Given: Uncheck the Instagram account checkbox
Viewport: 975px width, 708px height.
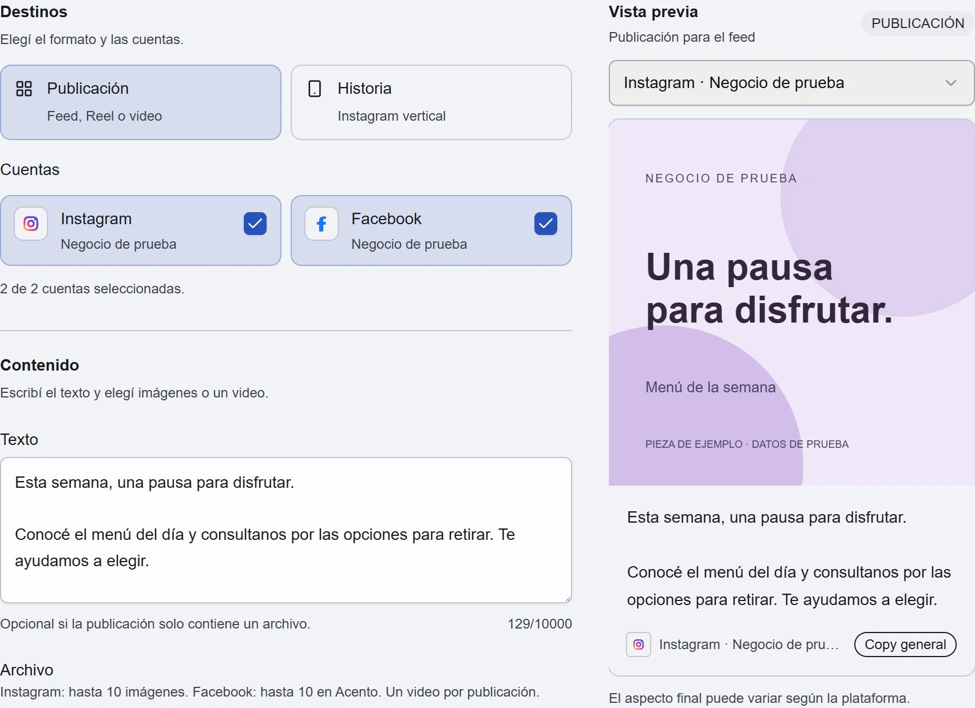Looking at the screenshot, I should click(255, 224).
